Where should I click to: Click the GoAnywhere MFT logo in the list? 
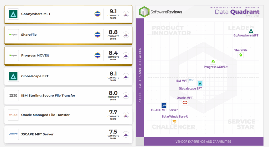point(13,14)
